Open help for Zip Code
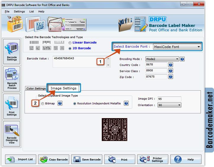Screen dimensions: 214x167 (170, 77)
